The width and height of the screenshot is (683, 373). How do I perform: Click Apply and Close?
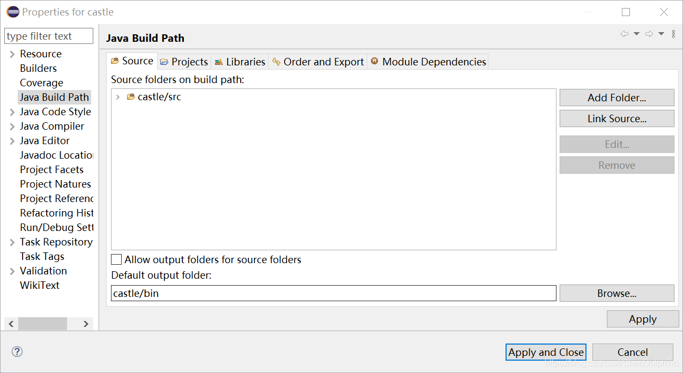546,352
